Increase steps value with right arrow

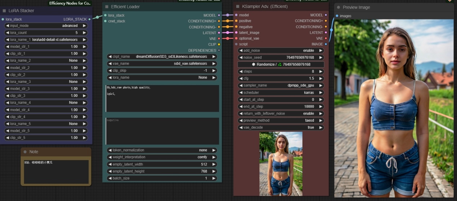321,71
